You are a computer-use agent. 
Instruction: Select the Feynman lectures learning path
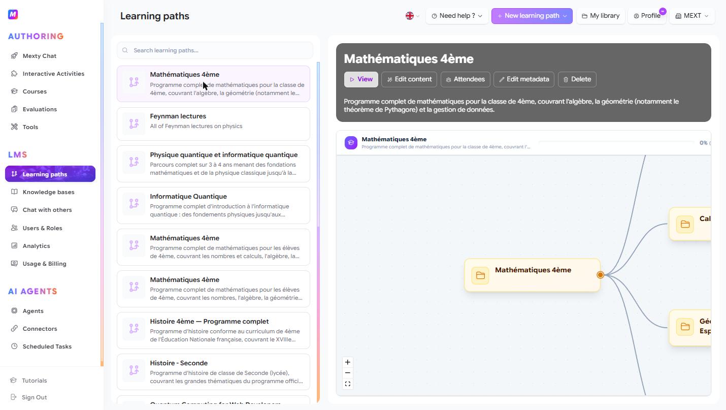point(213,123)
